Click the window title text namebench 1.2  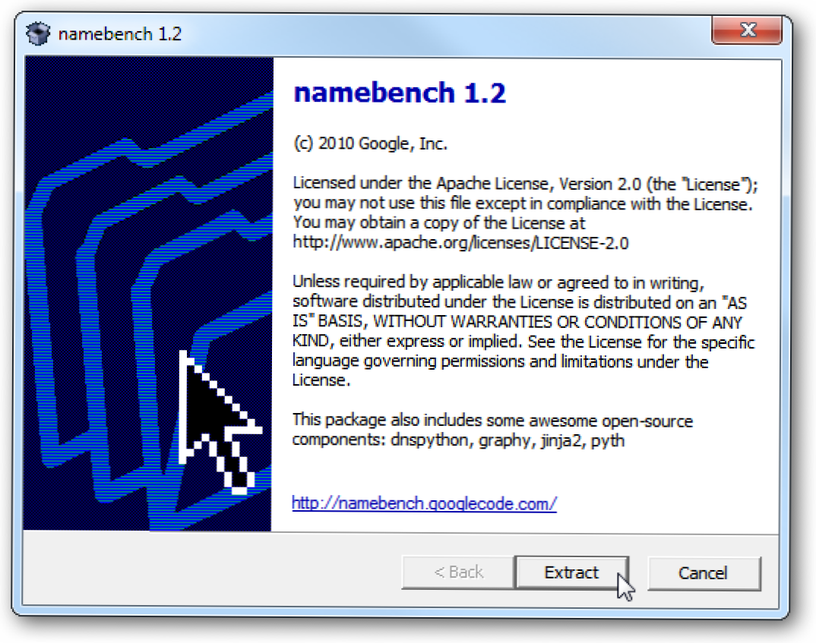pyautogui.click(x=120, y=34)
